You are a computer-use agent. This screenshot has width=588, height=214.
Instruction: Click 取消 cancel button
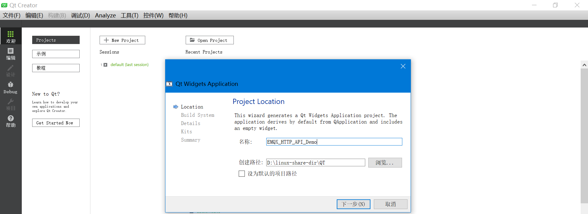(391, 204)
